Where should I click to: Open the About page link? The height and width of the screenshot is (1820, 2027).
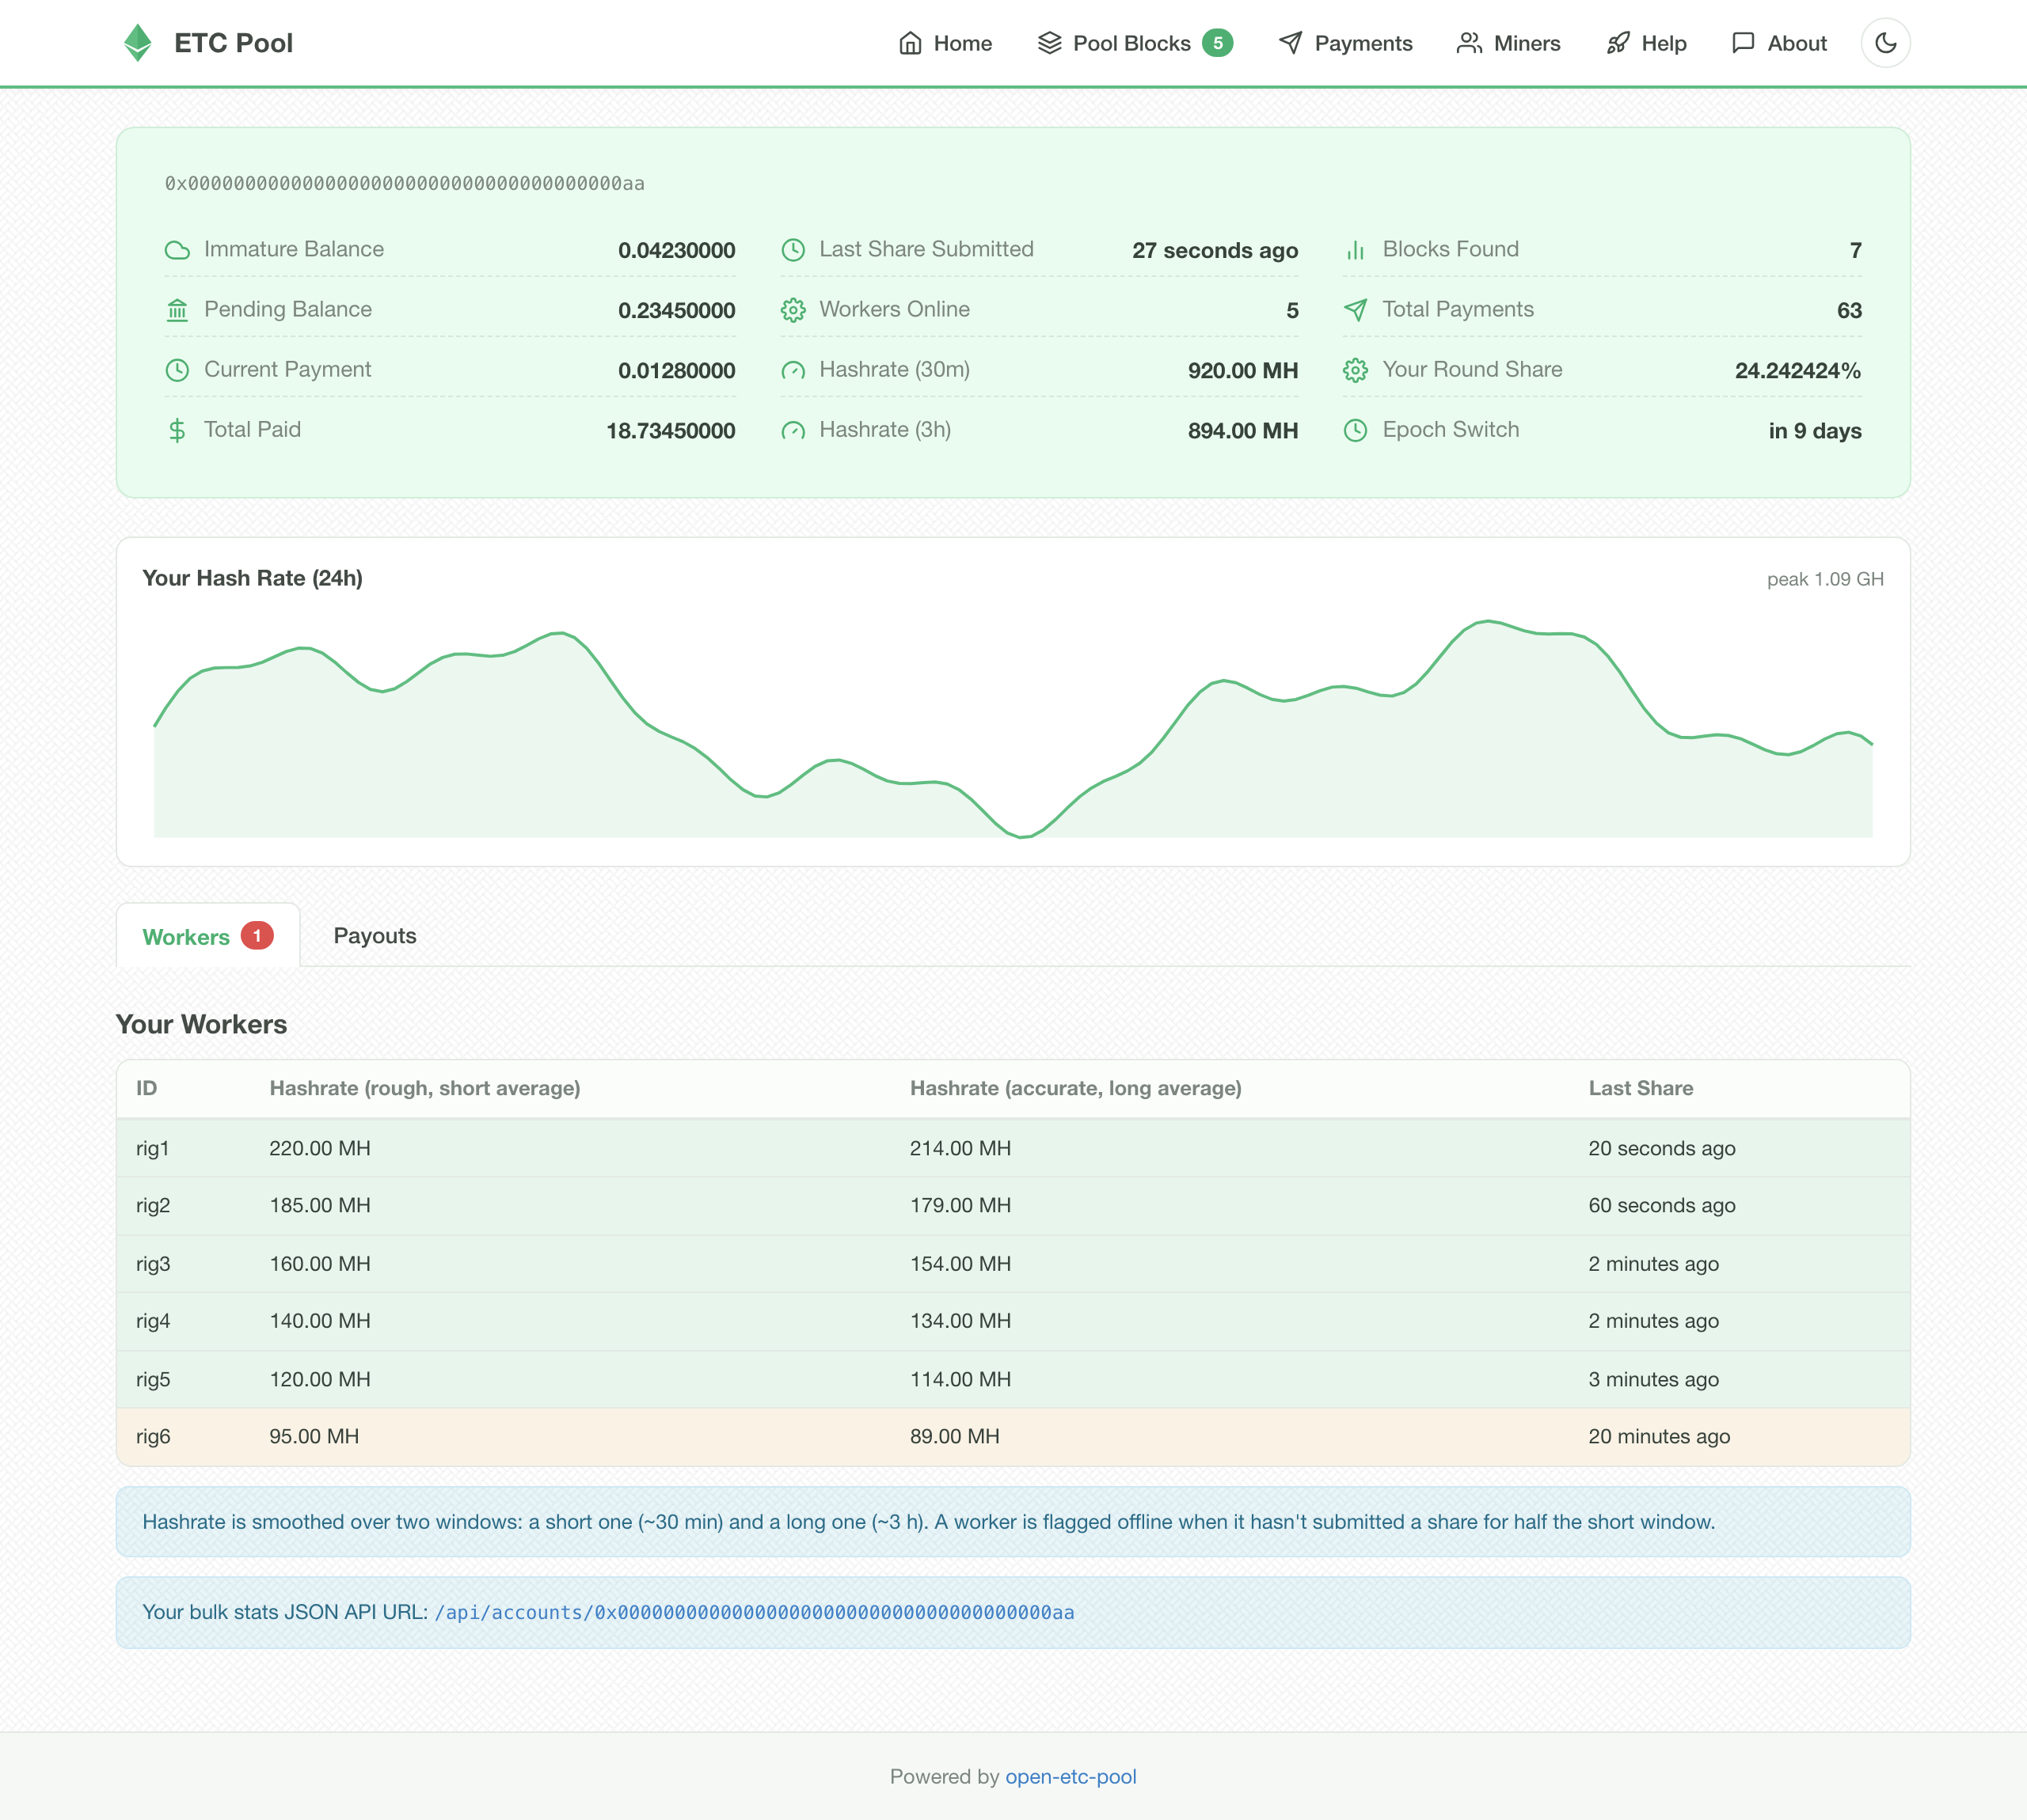tap(1779, 43)
